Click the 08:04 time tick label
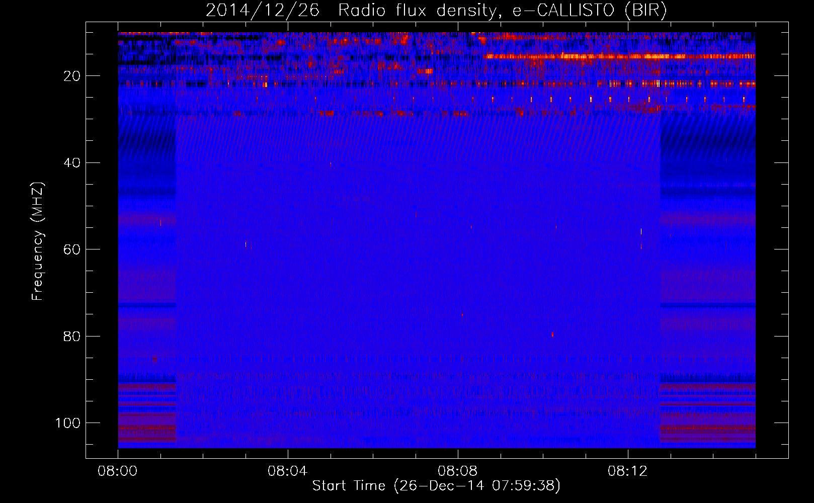 click(288, 471)
